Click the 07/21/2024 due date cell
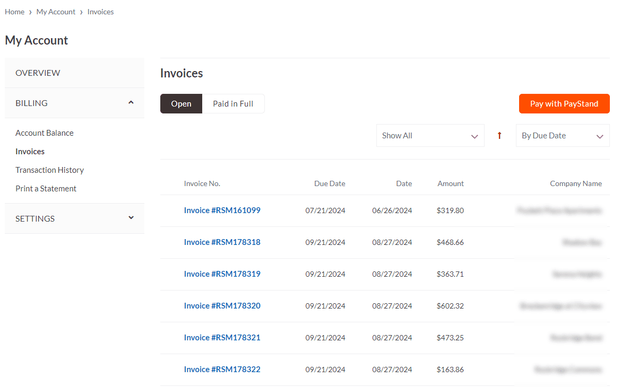The height and width of the screenshot is (387, 621). click(325, 210)
